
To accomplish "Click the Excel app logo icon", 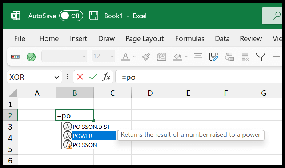I will click(16, 16).
